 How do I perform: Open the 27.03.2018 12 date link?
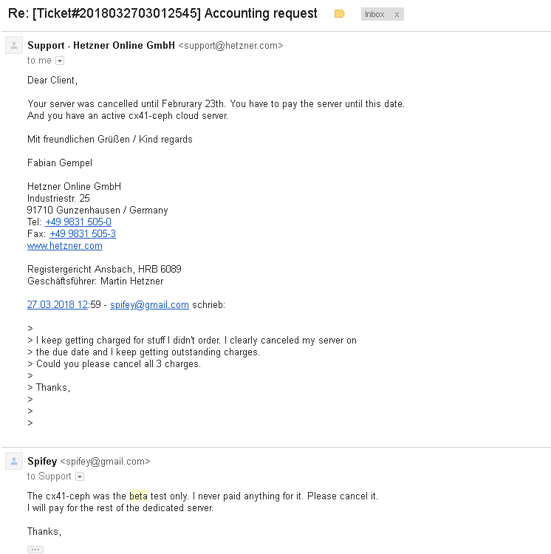58,304
